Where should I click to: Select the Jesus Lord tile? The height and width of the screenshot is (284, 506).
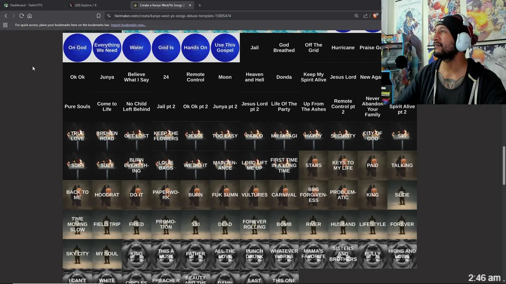click(343, 77)
